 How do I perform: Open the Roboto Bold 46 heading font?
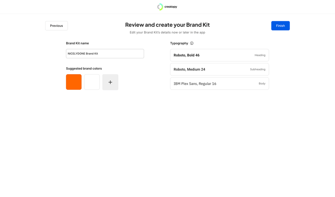pyautogui.click(x=219, y=55)
